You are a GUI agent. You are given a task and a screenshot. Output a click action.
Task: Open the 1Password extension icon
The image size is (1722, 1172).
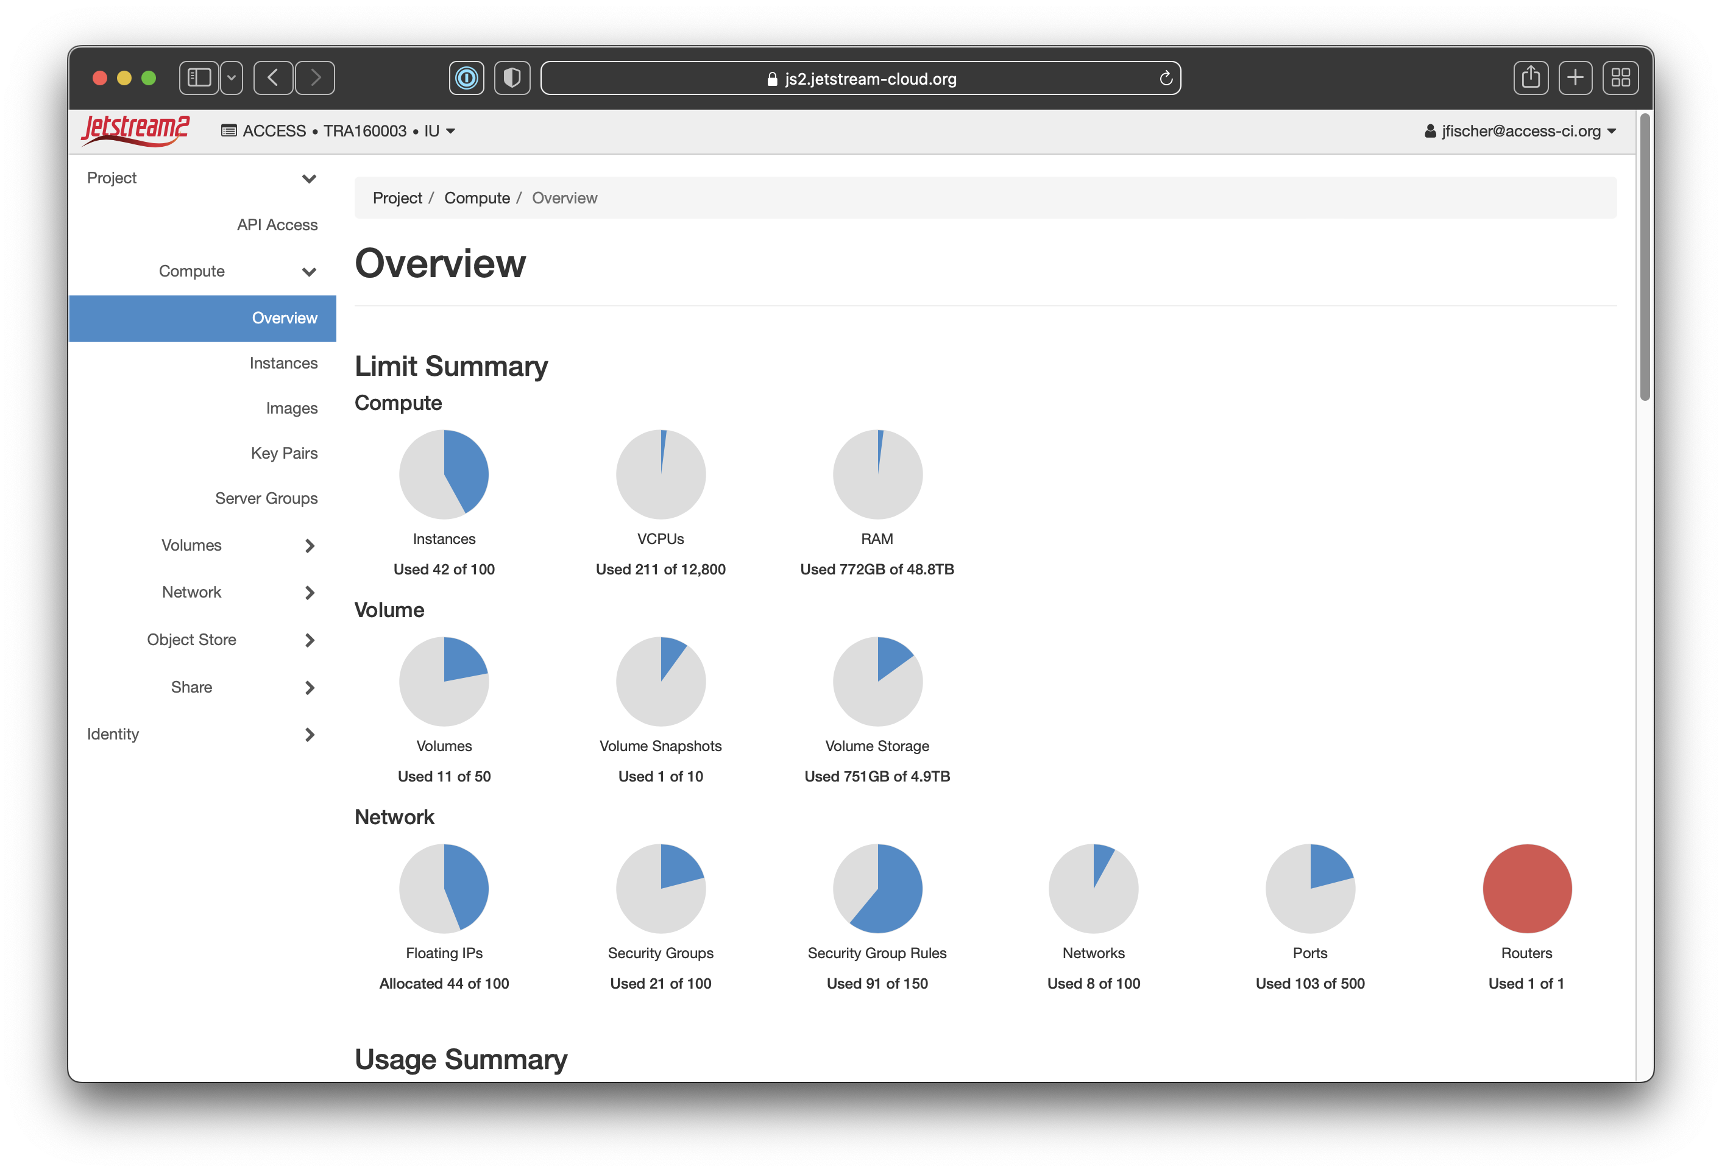[x=467, y=78]
